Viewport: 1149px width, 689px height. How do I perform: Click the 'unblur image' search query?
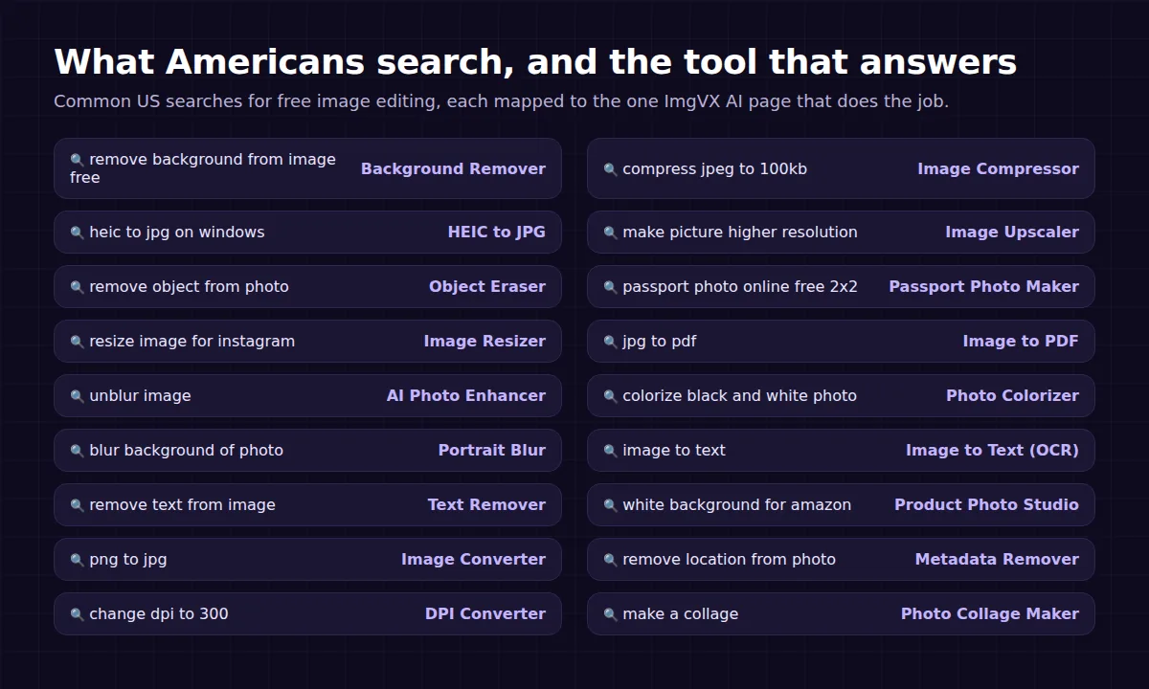140,395
